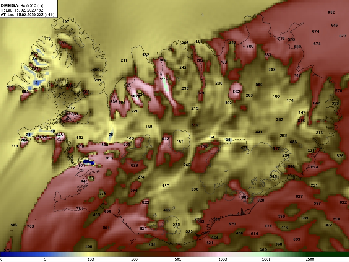Click the map value '851'
Image resolution: width=349 pixels, height=262 pixels.
(x=143, y=228)
